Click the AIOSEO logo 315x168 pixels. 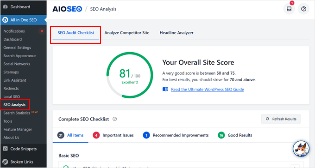pyautogui.click(x=67, y=9)
